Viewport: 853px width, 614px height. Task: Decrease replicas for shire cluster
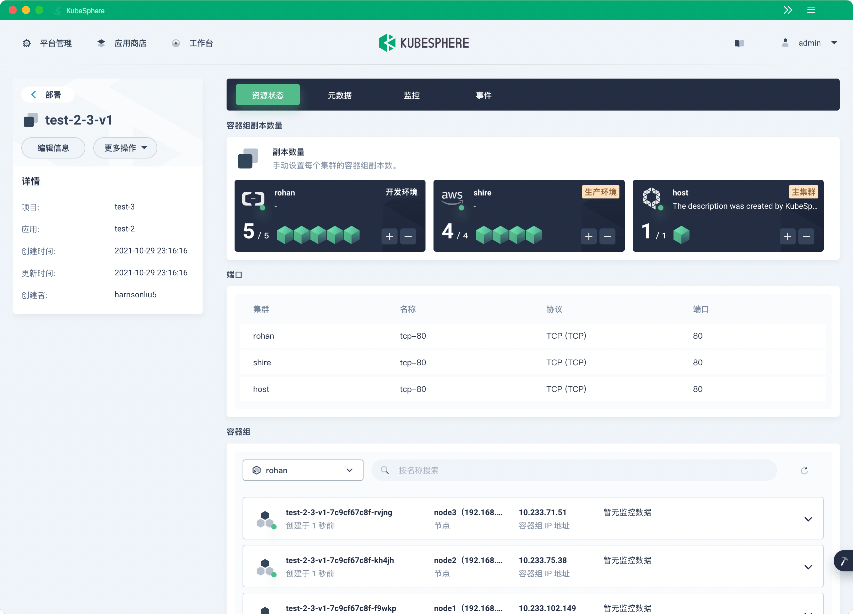tap(607, 236)
